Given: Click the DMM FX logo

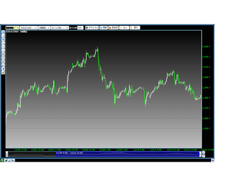Looking at the screenshot, I should click(12, 28).
